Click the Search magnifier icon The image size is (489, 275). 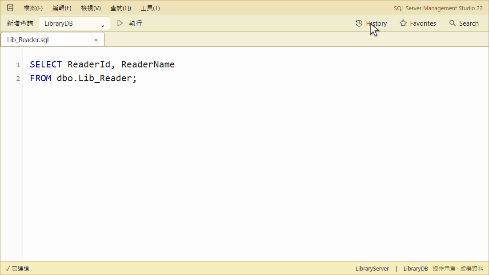pos(452,24)
